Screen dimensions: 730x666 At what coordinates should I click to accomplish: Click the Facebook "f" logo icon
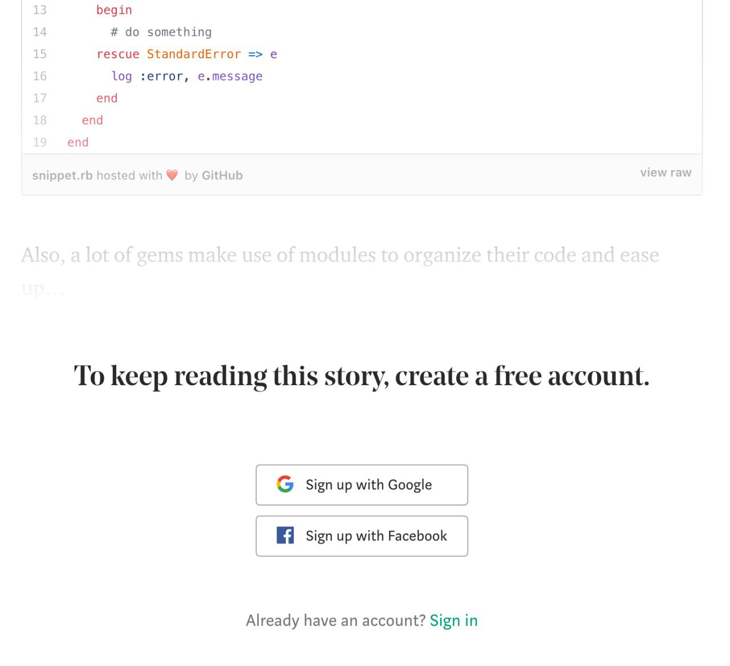click(x=285, y=535)
